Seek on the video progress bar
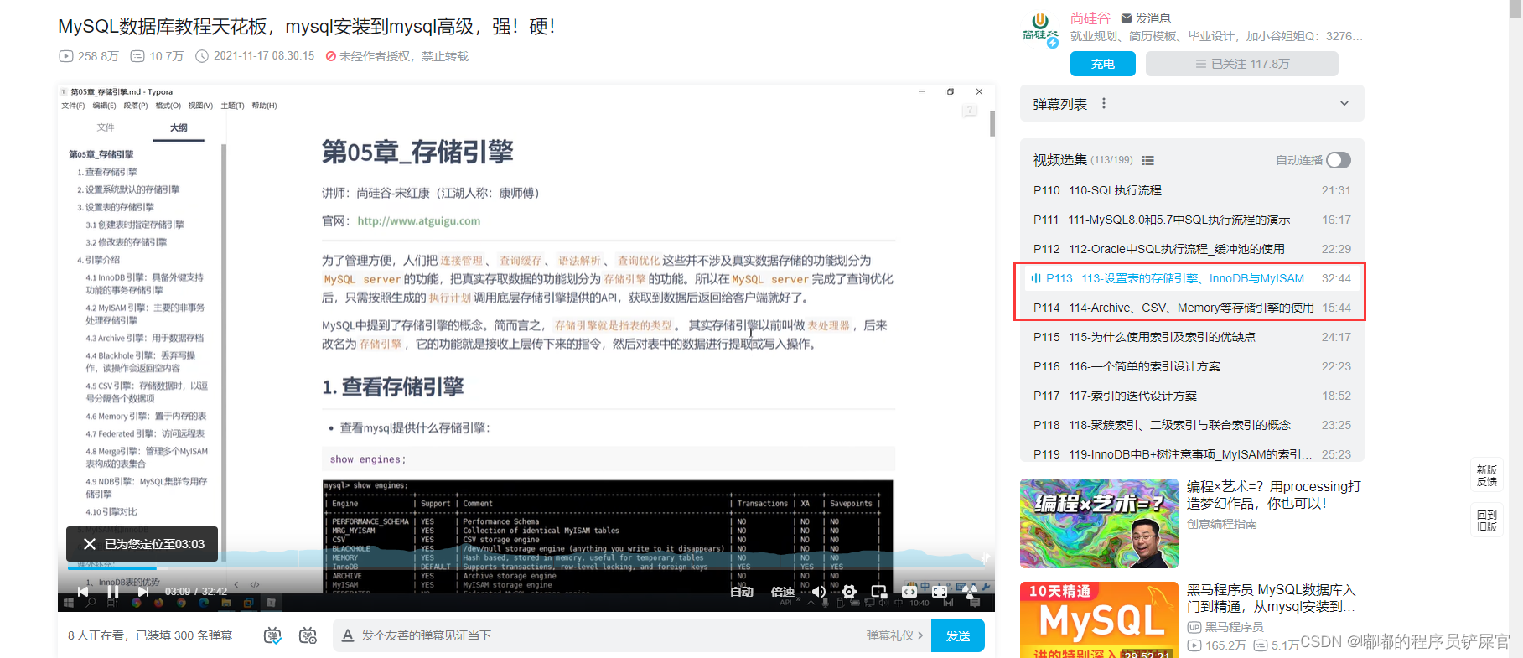The image size is (1523, 658). pos(526,568)
